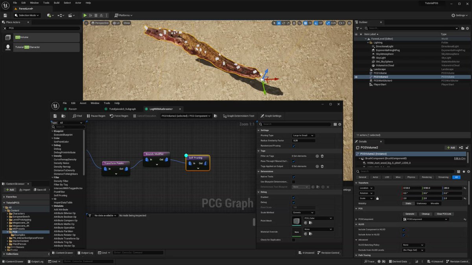Click the Cleanup button in PCG details
472x265 pixels.
tap(426, 214)
